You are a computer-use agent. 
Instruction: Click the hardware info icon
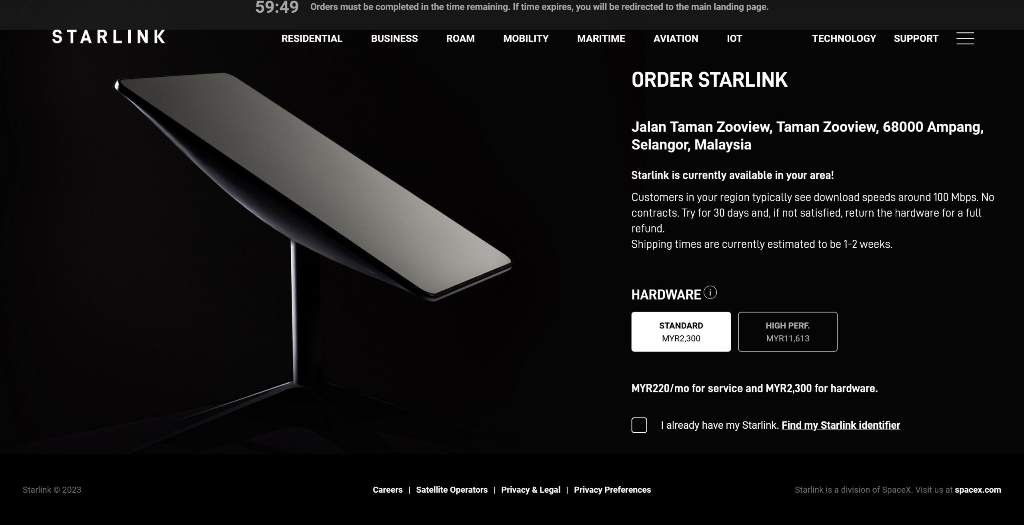point(710,292)
